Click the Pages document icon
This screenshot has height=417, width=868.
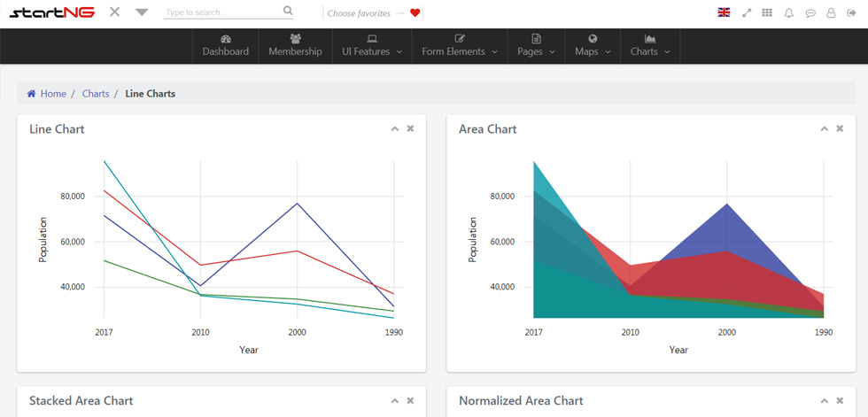pos(536,39)
